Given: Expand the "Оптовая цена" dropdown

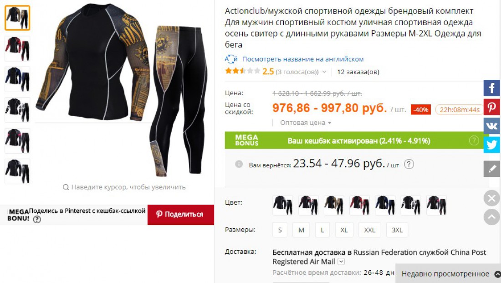Looking at the screenshot, I should click(x=306, y=123).
